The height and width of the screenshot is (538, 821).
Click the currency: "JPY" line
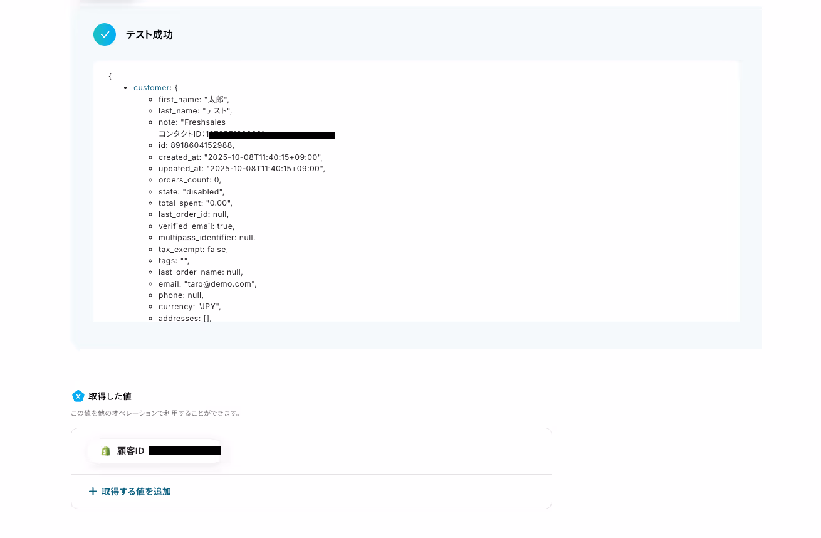190,307
